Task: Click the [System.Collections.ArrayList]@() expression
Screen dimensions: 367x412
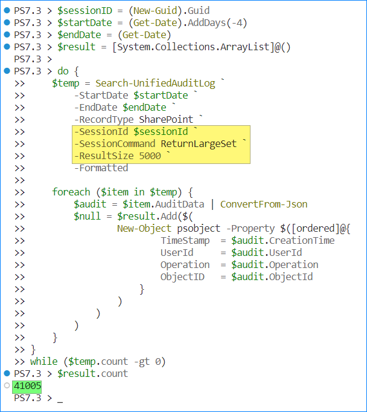Action: [x=202, y=47]
